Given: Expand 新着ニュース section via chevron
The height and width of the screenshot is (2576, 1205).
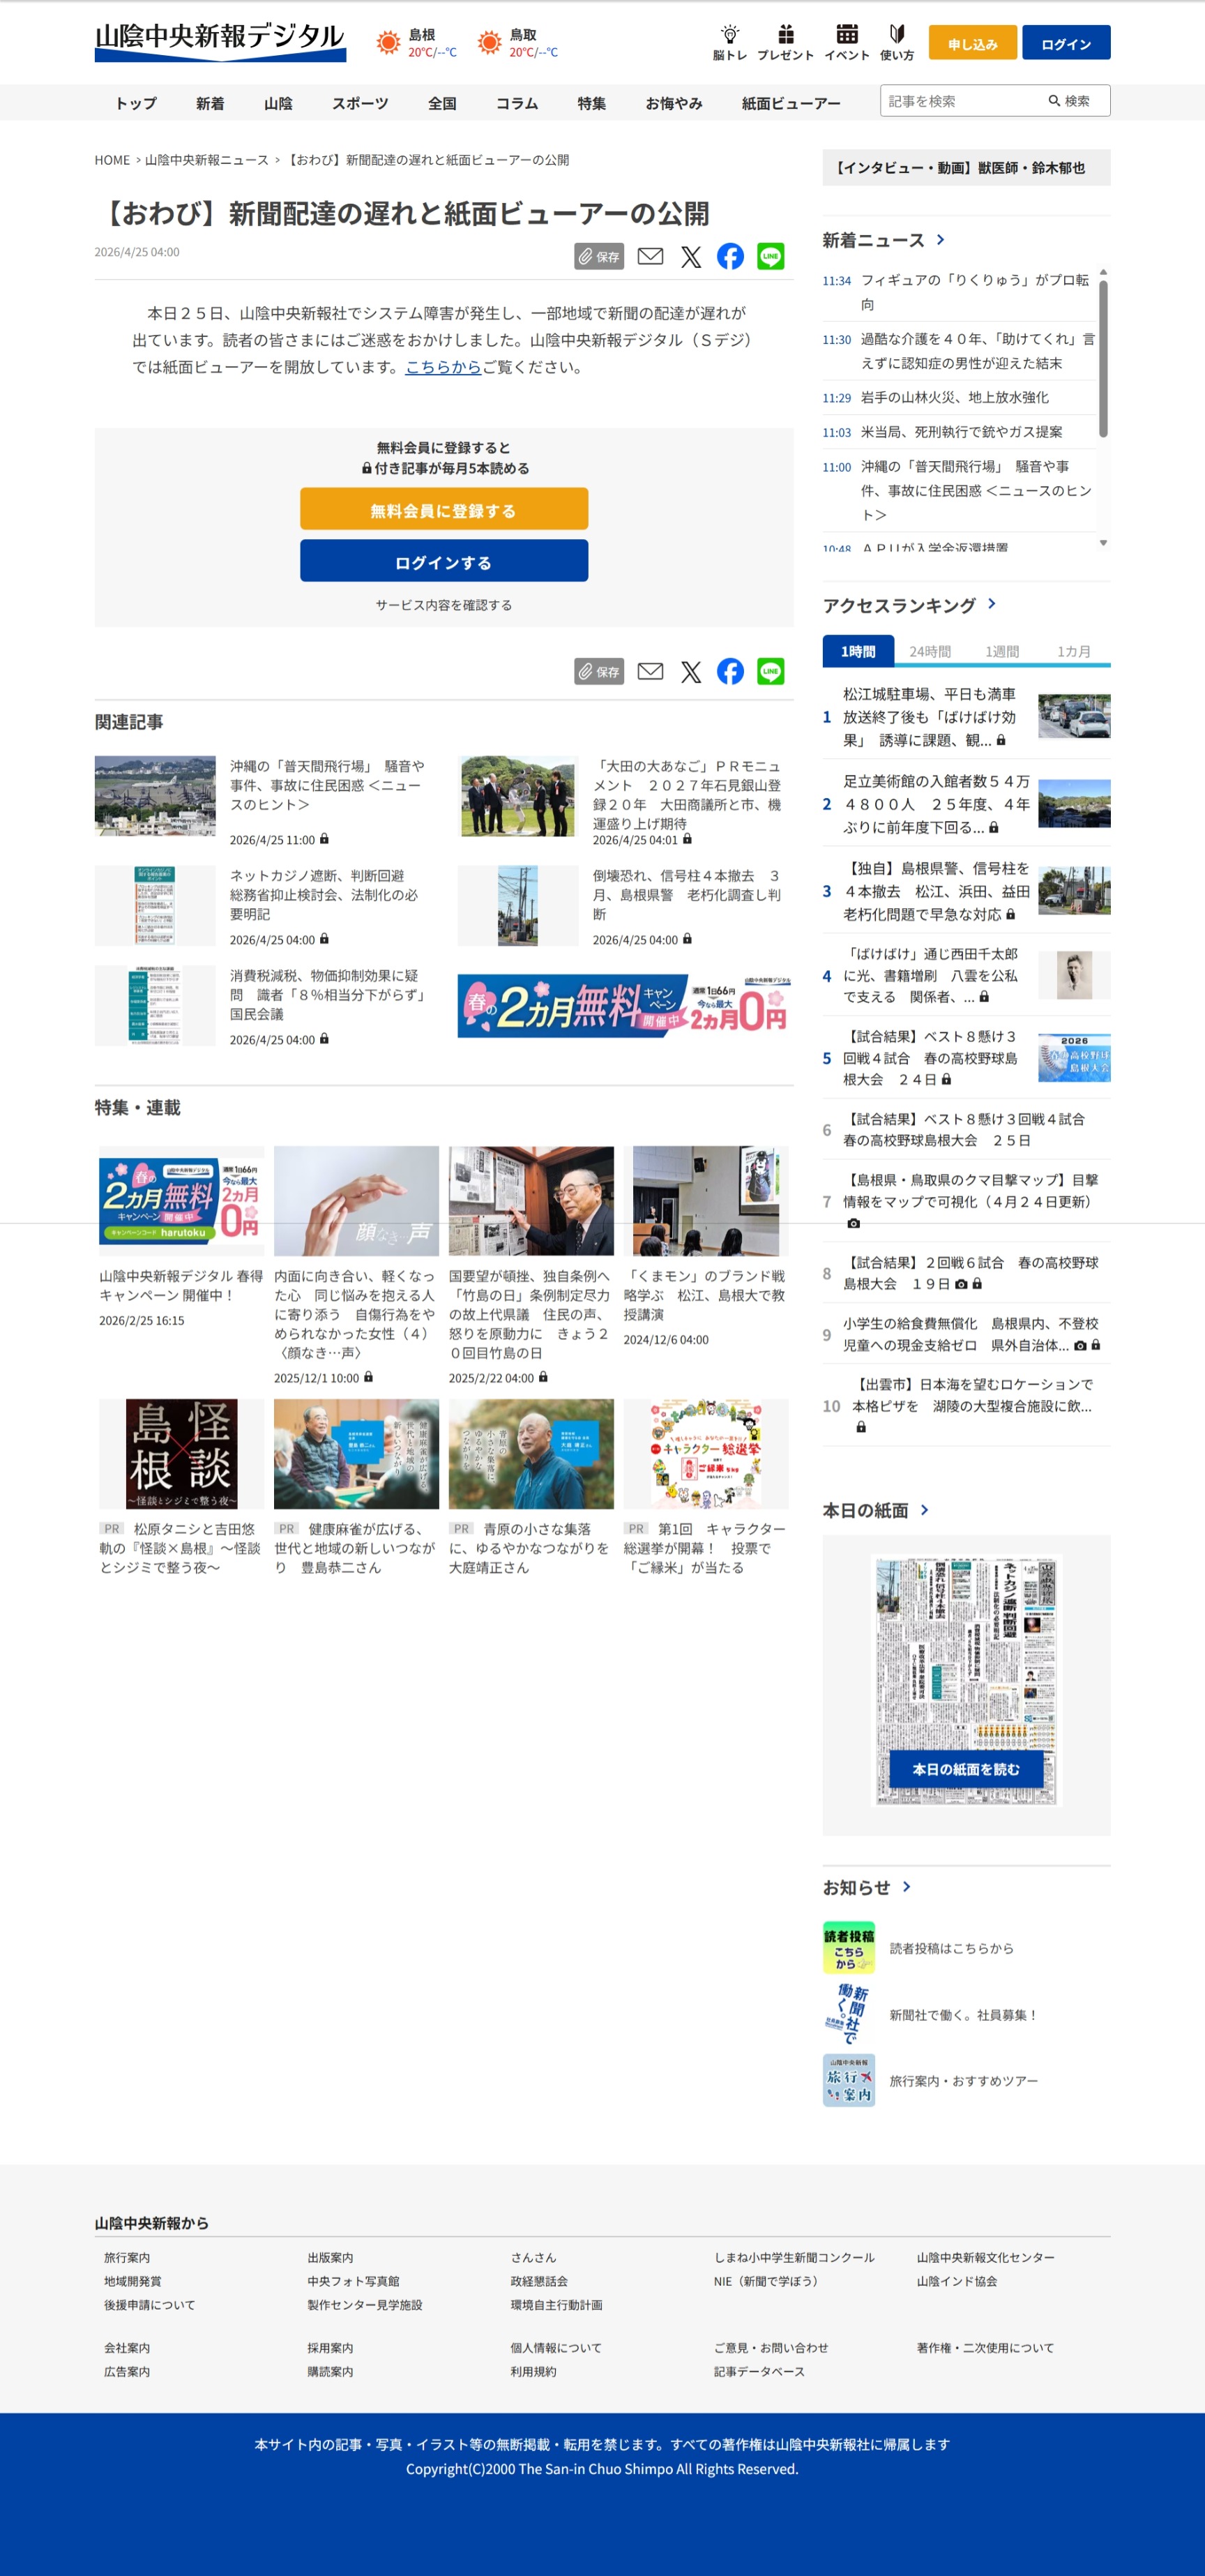Looking at the screenshot, I should [940, 240].
